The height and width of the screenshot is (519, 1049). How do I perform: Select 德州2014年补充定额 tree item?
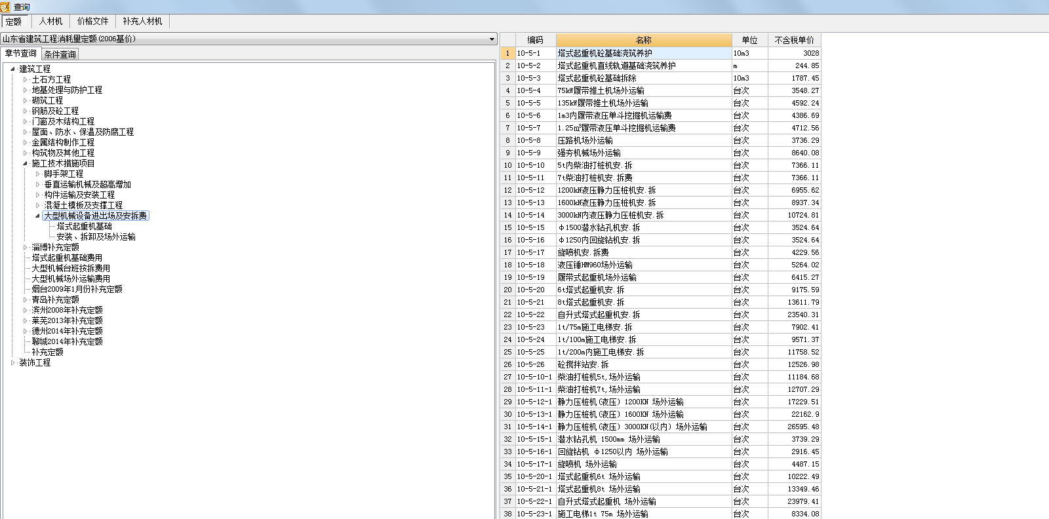(67, 331)
